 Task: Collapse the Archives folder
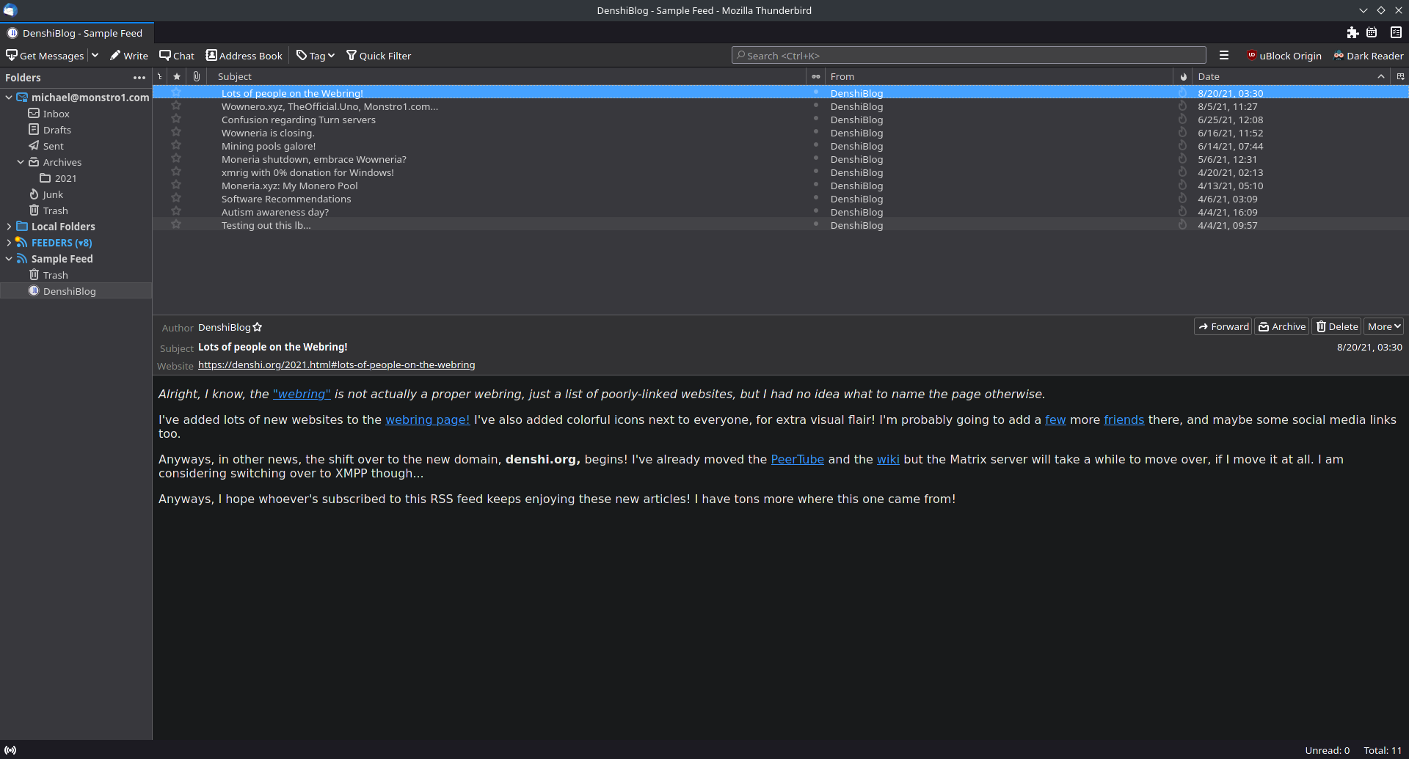coord(21,162)
